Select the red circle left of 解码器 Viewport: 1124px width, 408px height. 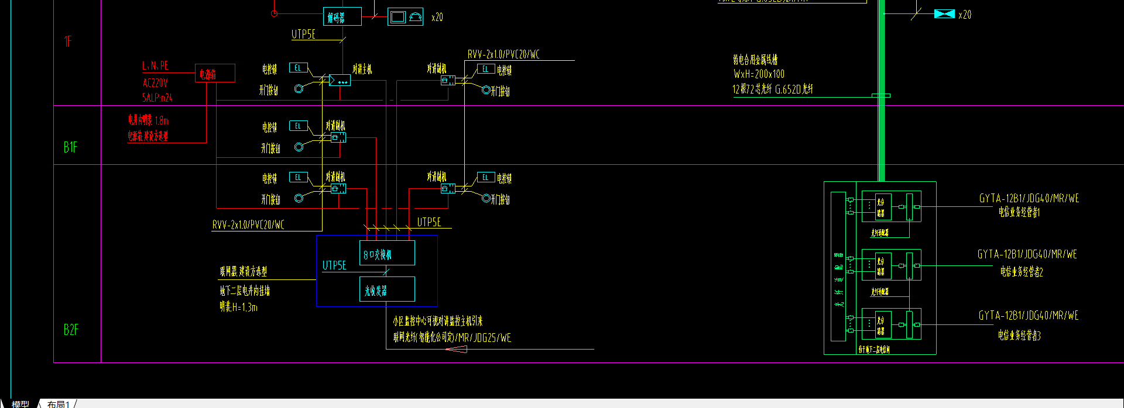tap(274, 13)
